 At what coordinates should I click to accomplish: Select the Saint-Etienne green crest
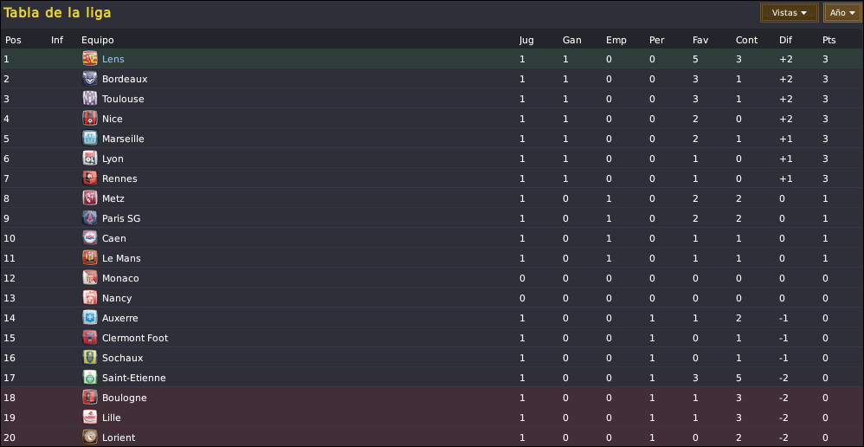click(90, 378)
